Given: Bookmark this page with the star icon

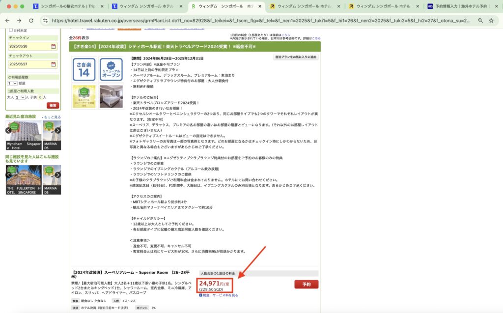Looking at the screenshot, I should click(491, 21).
